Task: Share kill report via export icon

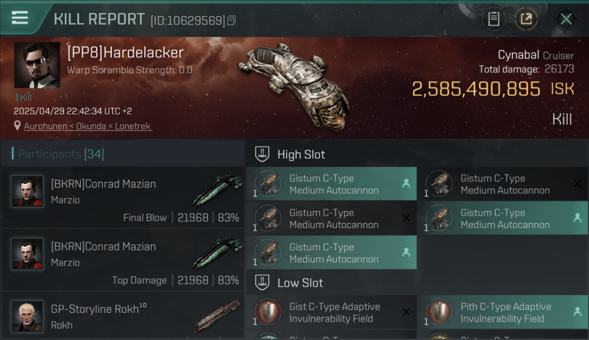Action: (526, 19)
